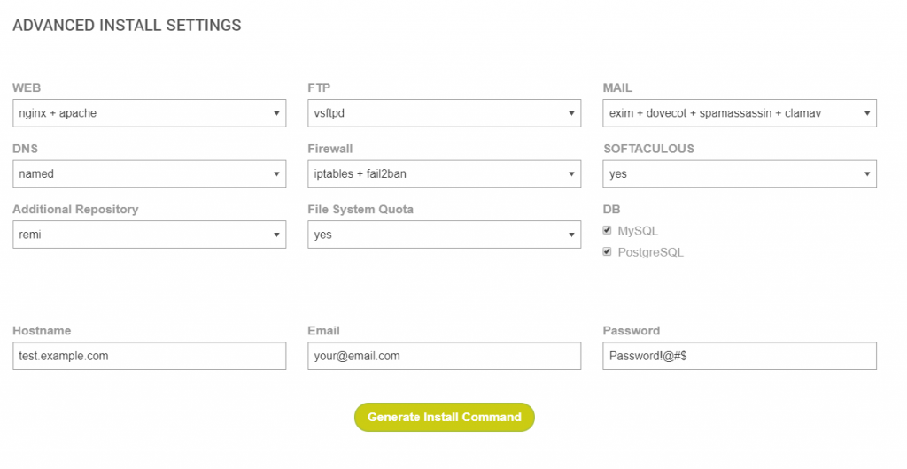Expand the FTP vsftpd dropdown
This screenshot has height=469, width=907.
(x=444, y=113)
